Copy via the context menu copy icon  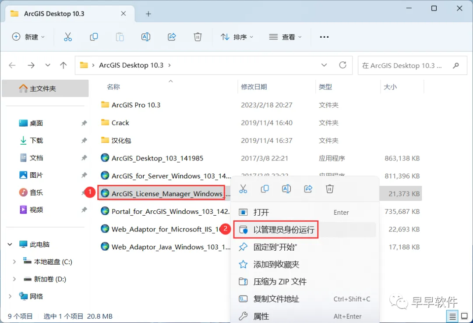[x=265, y=189]
